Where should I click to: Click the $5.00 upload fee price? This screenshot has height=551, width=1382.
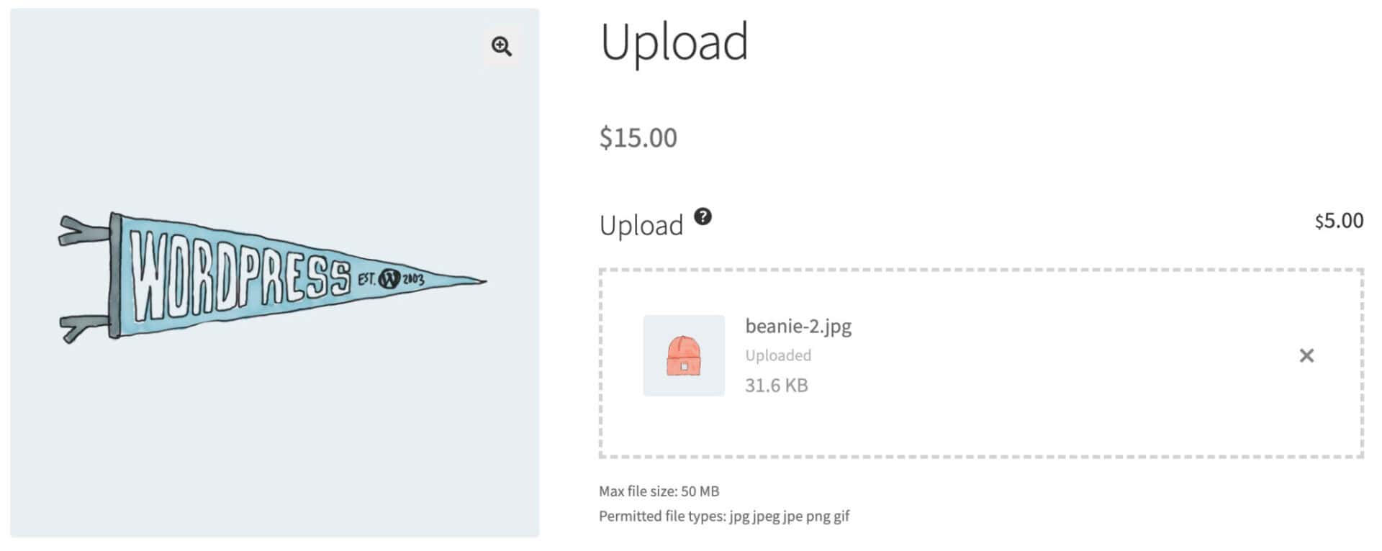pyautogui.click(x=1340, y=219)
